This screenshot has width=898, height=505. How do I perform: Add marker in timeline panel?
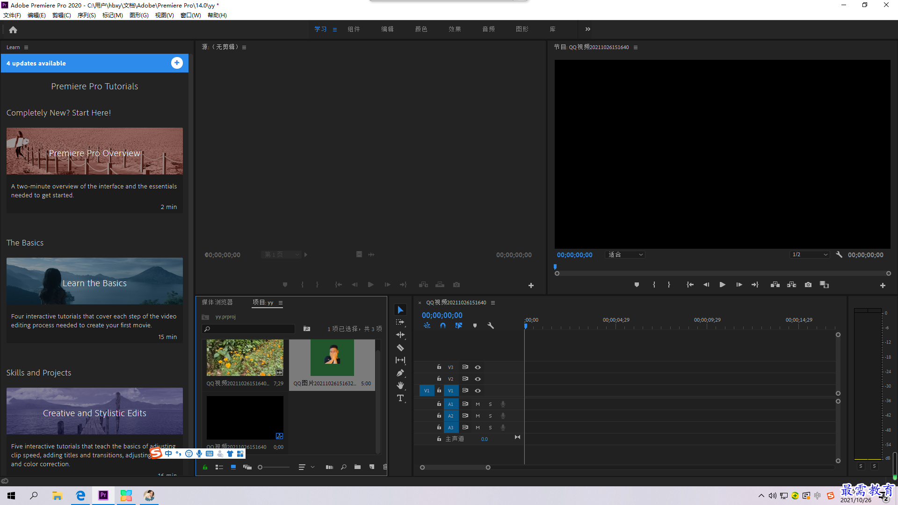click(475, 325)
